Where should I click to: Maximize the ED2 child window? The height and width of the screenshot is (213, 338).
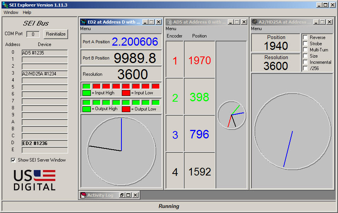[151, 22]
